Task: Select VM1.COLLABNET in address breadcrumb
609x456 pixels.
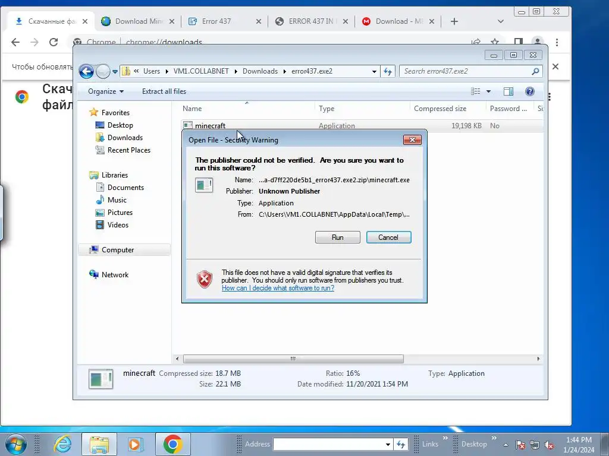Action: (x=201, y=71)
